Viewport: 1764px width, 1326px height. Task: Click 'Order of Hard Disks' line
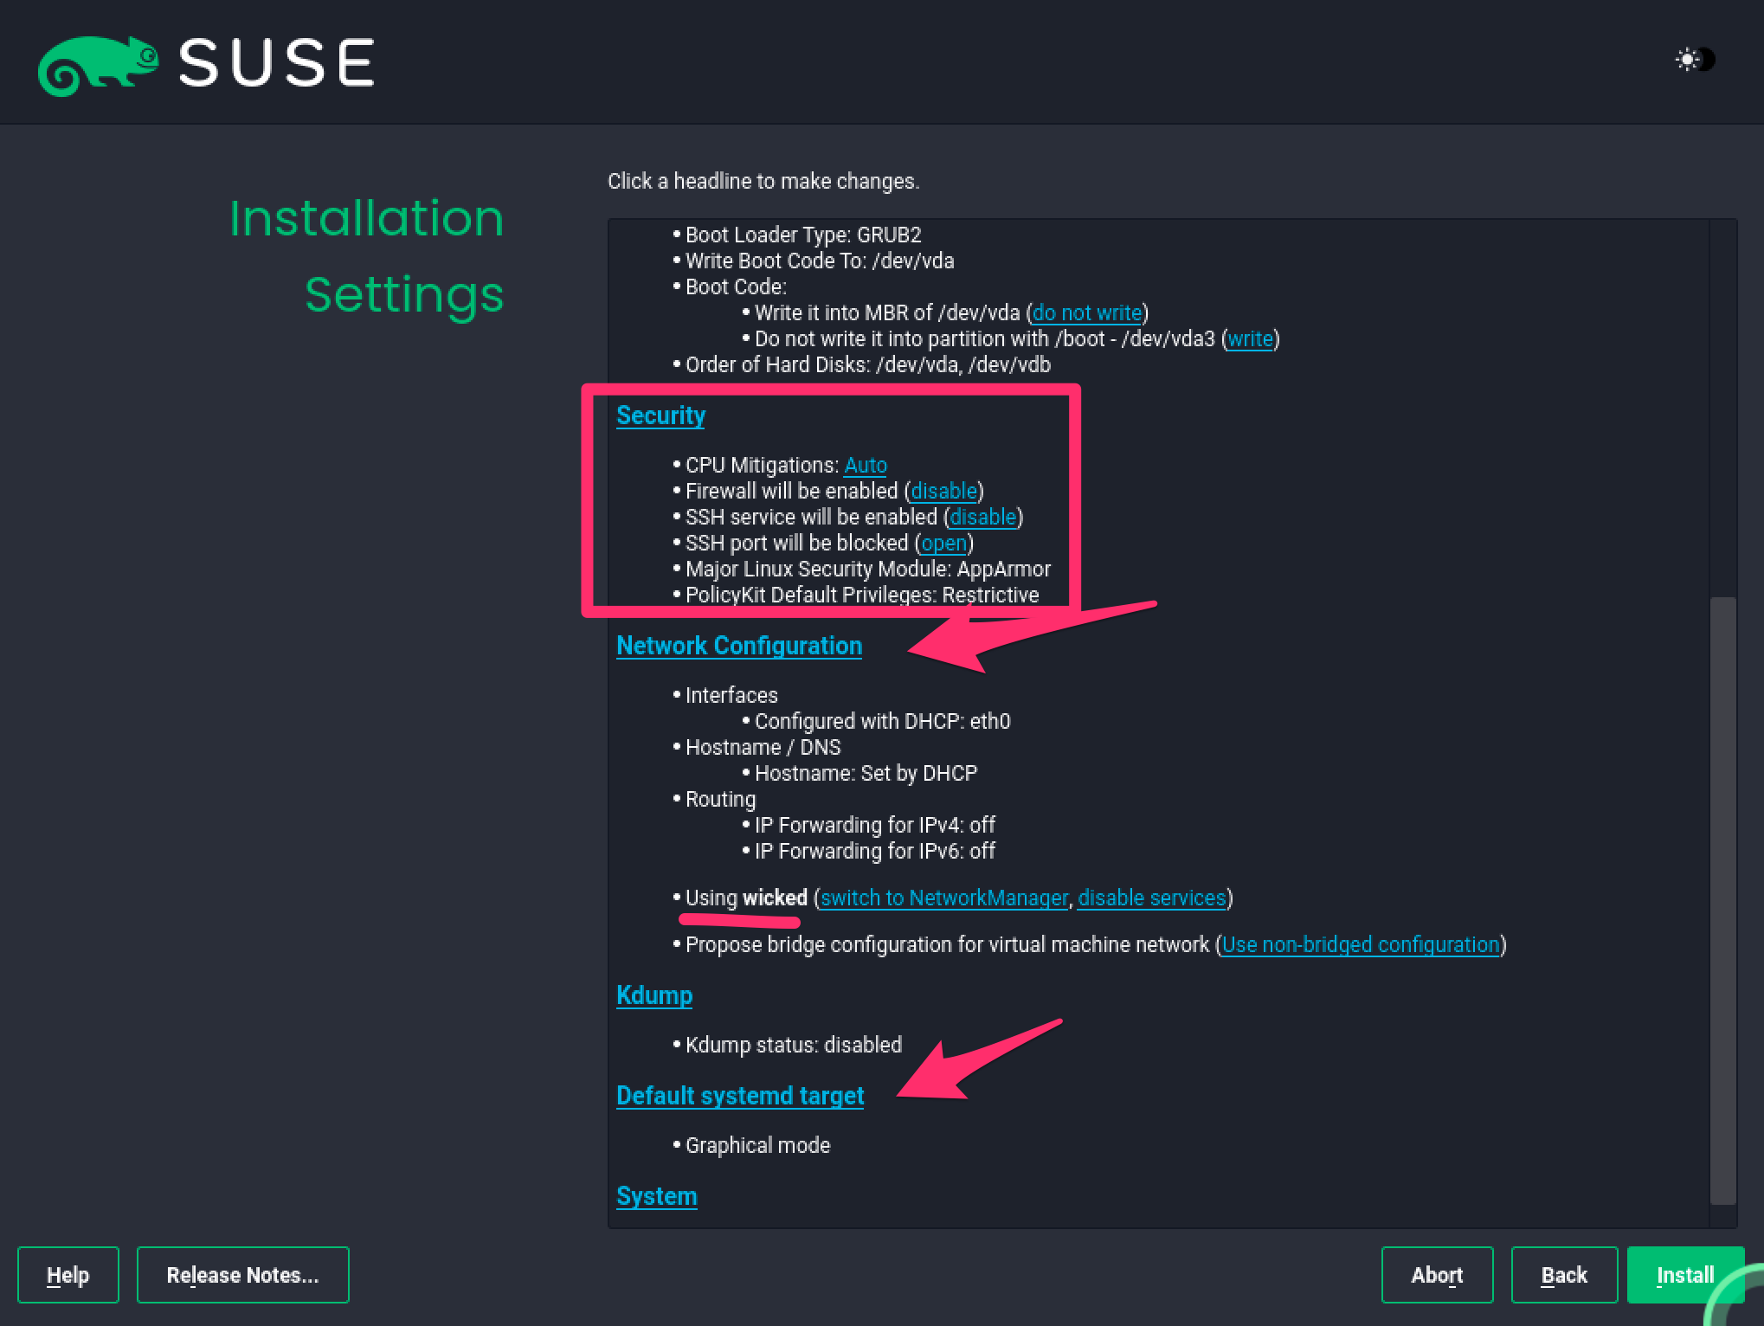(x=867, y=365)
